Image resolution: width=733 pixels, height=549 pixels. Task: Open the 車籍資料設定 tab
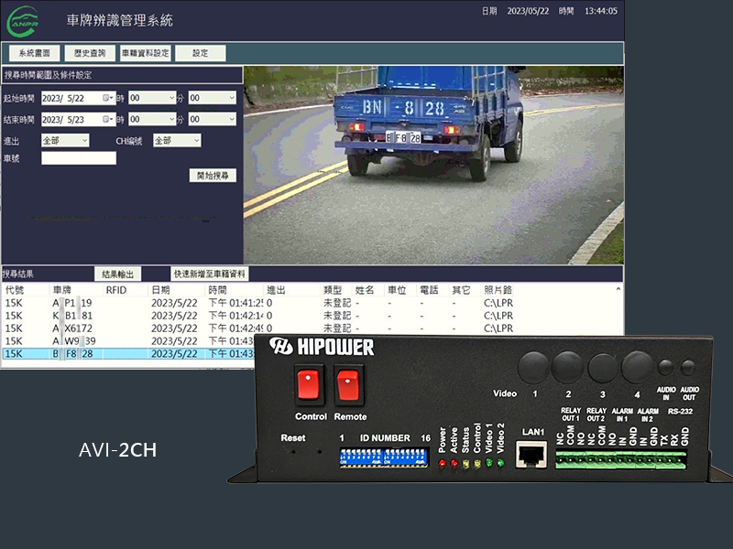coord(145,53)
